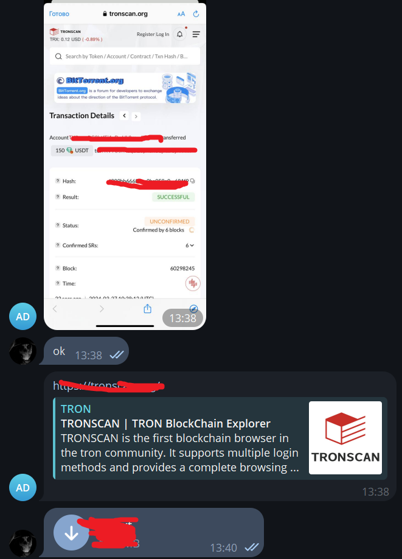Open the TRONSCAN link preview thumbnail

pos(345,438)
